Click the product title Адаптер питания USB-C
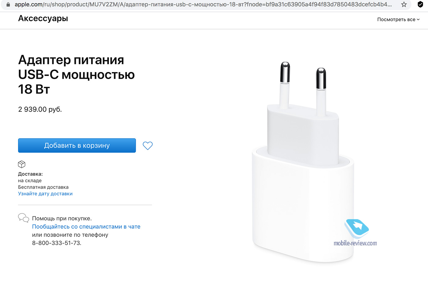Image resolution: width=428 pixels, height=282 pixels. (76, 75)
